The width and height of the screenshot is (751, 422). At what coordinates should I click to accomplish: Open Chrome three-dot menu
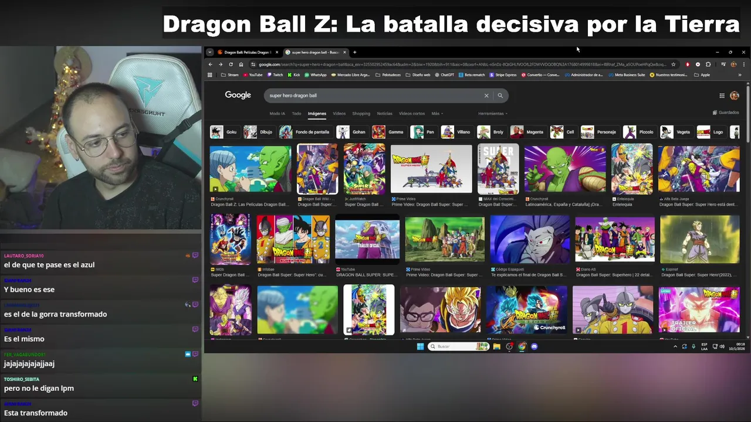744,64
